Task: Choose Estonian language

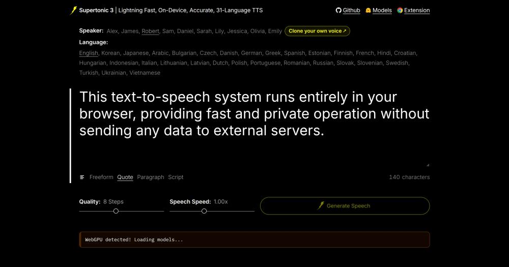Action: coord(320,53)
